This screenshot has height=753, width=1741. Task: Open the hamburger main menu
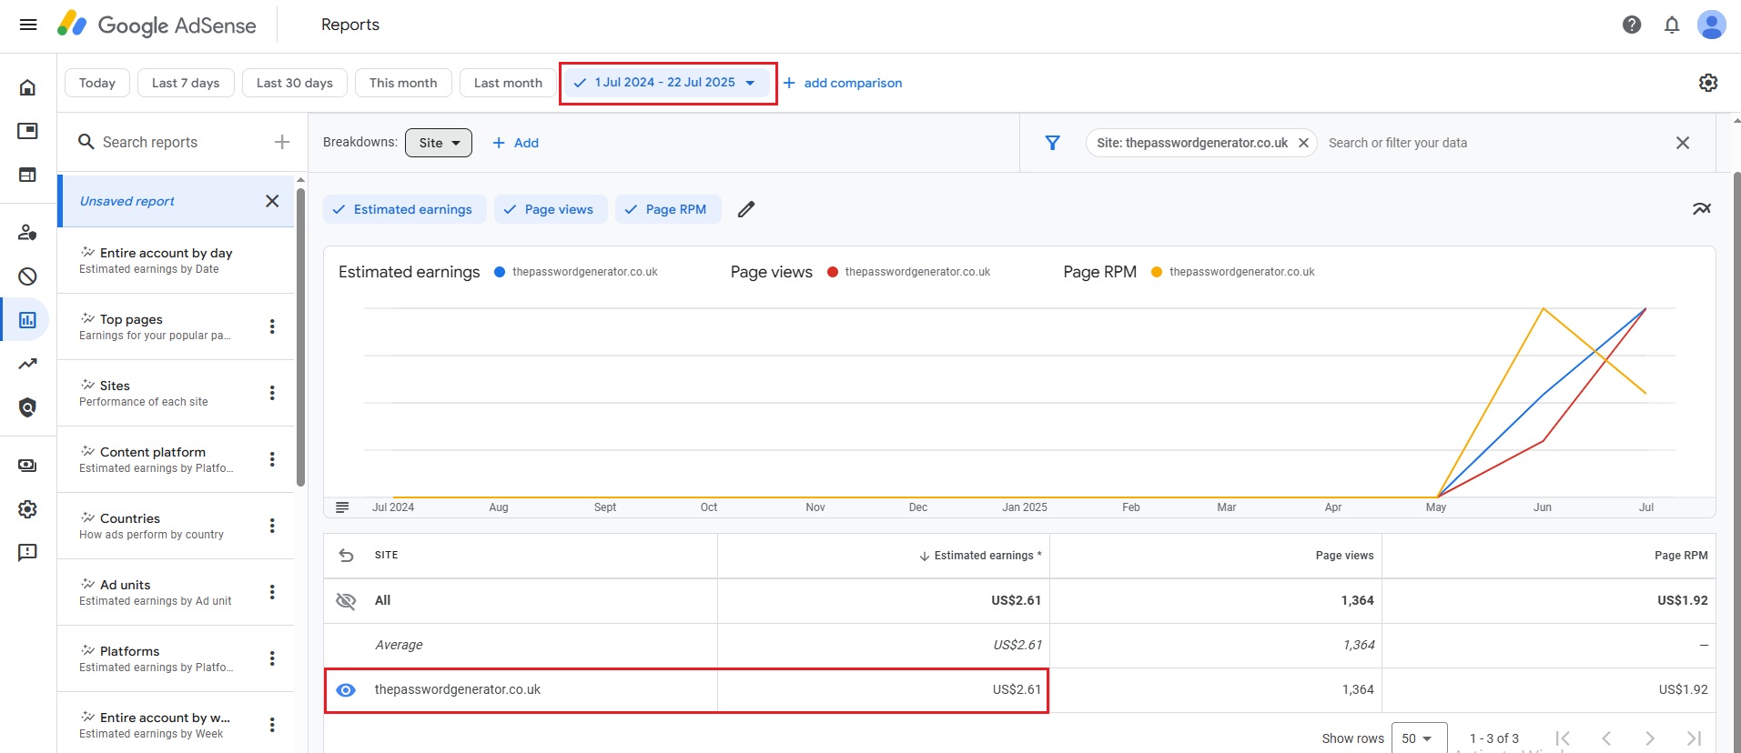click(28, 25)
